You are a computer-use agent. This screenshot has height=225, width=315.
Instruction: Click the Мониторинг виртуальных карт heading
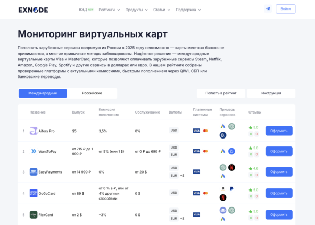pos(93,34)
